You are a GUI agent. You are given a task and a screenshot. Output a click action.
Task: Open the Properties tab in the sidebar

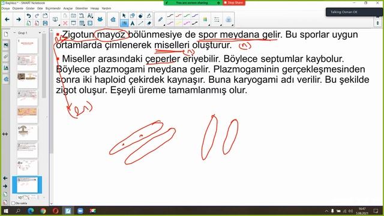click(6, 68)
